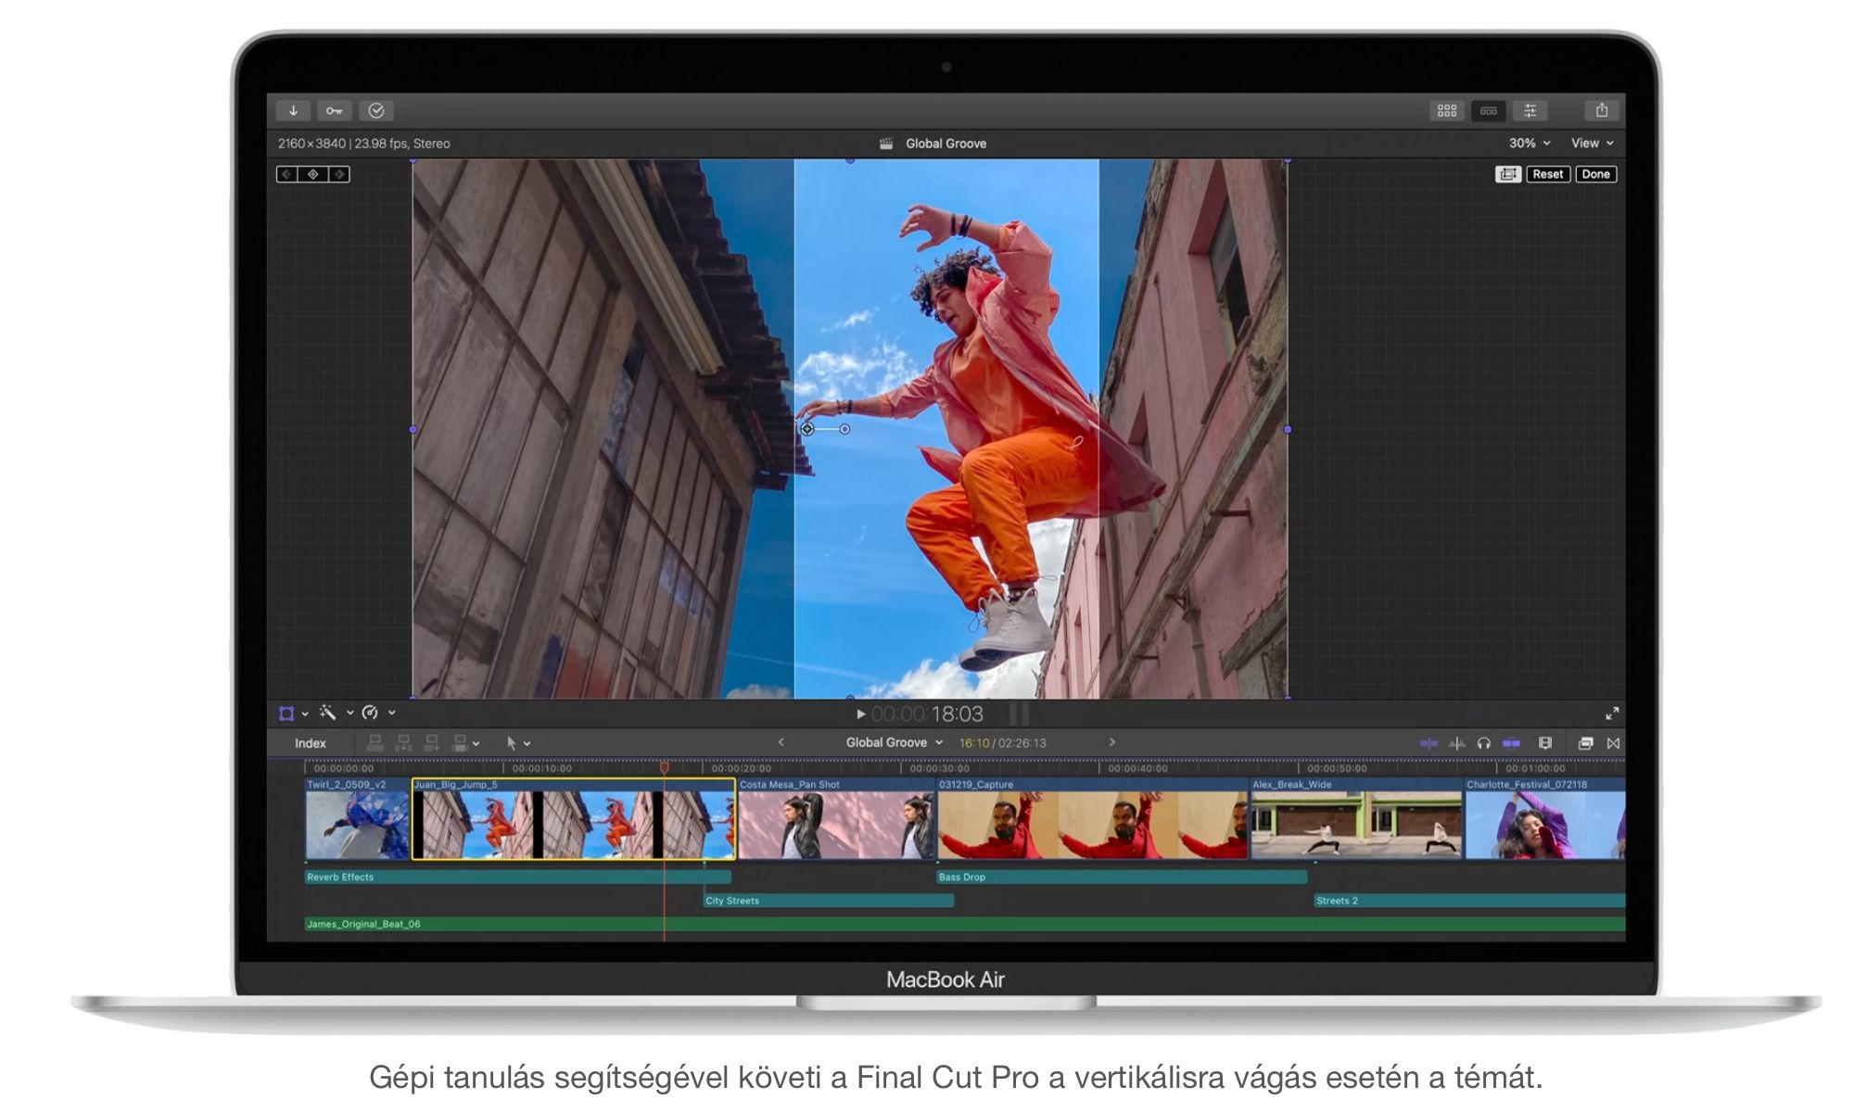Go to next keyframe arrow in viewer
This screenshot has height=1112, width=1854.
[339, 174]
